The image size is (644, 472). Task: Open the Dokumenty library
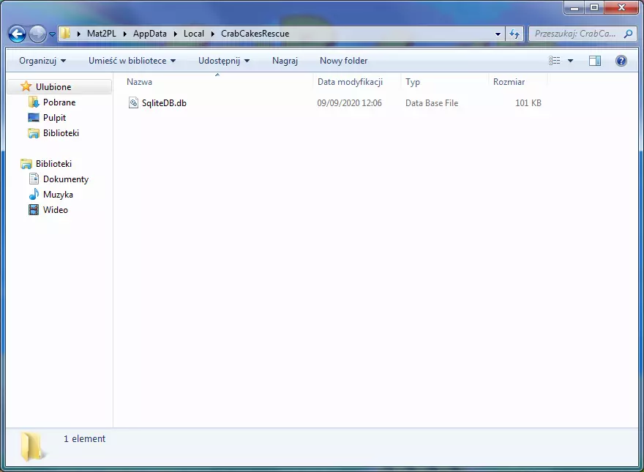pos(66,179)
